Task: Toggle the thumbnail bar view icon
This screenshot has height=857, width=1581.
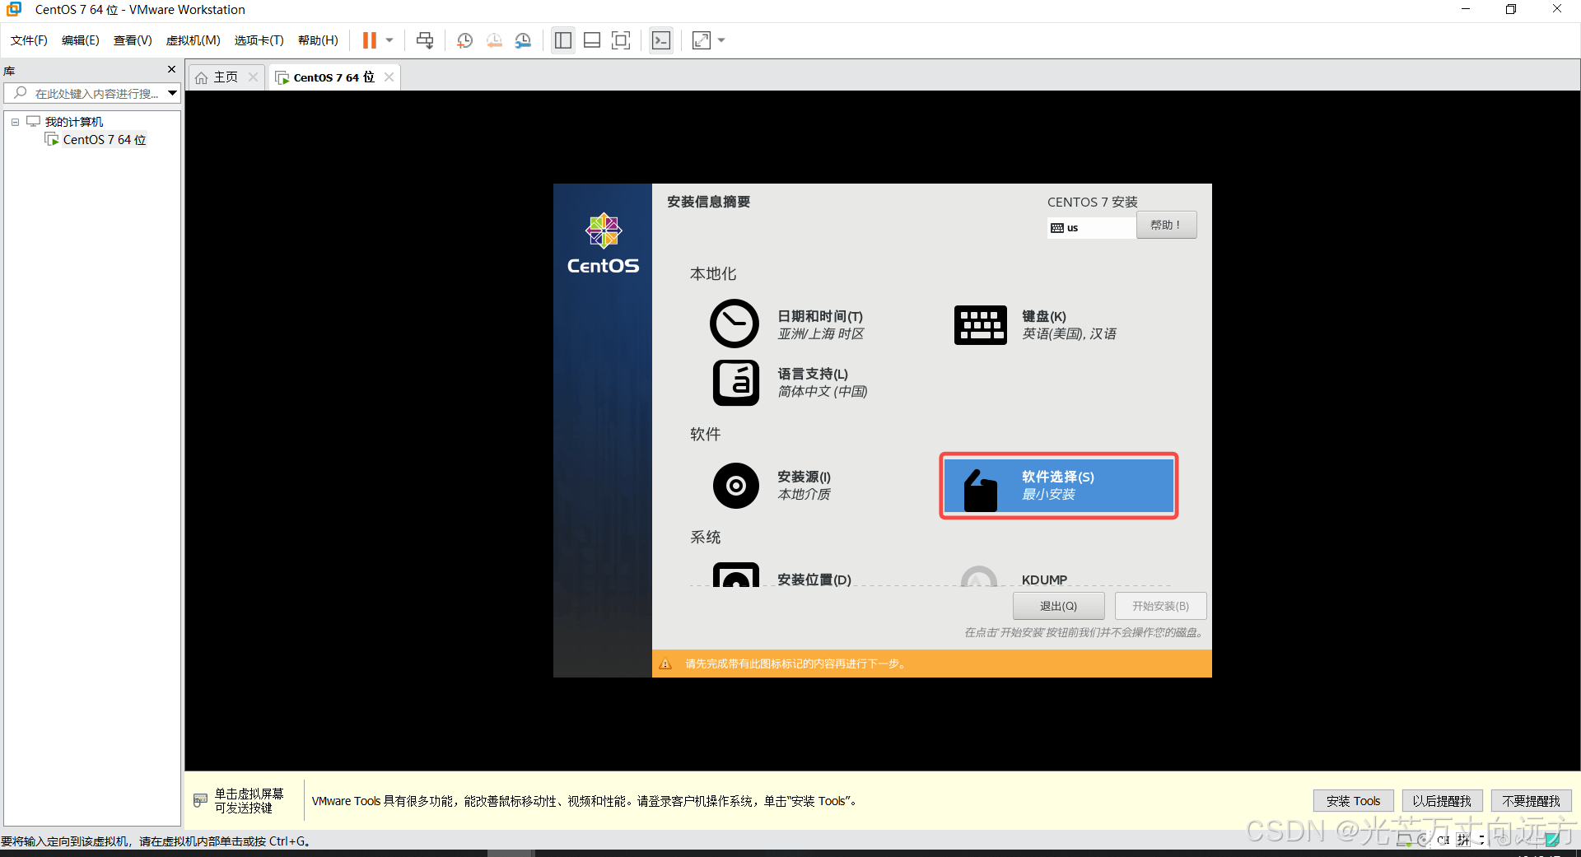Action: click(x=592, y=40)
